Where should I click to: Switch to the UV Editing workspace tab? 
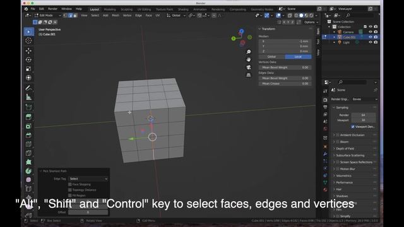(144, 9)
